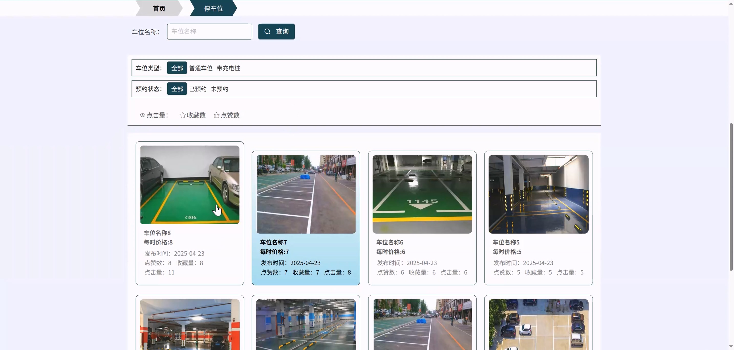This screenshot has height=350, width=734.
Task: Open the 车位名称6 garage photo numbered 1145
Action: [422, 194]
